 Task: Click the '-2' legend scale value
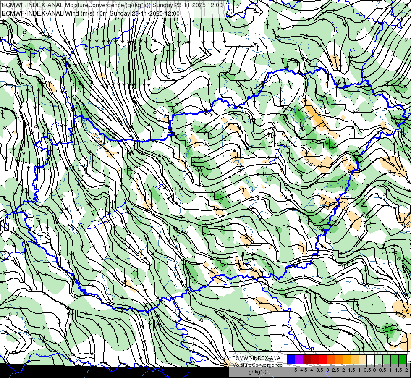pos(343,370)
